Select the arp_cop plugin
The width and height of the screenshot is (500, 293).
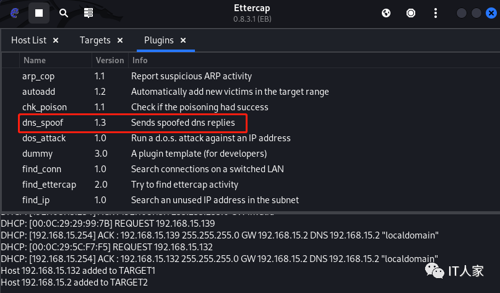(x=40, y=76)
